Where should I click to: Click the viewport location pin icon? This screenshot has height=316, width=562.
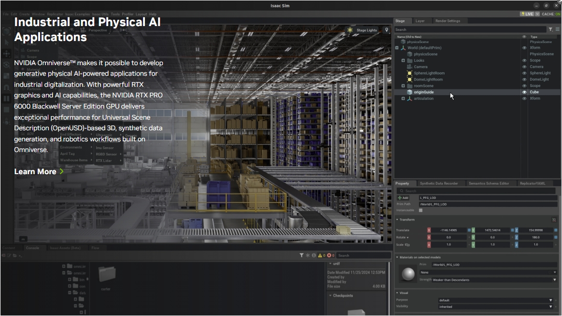[387, 30]
